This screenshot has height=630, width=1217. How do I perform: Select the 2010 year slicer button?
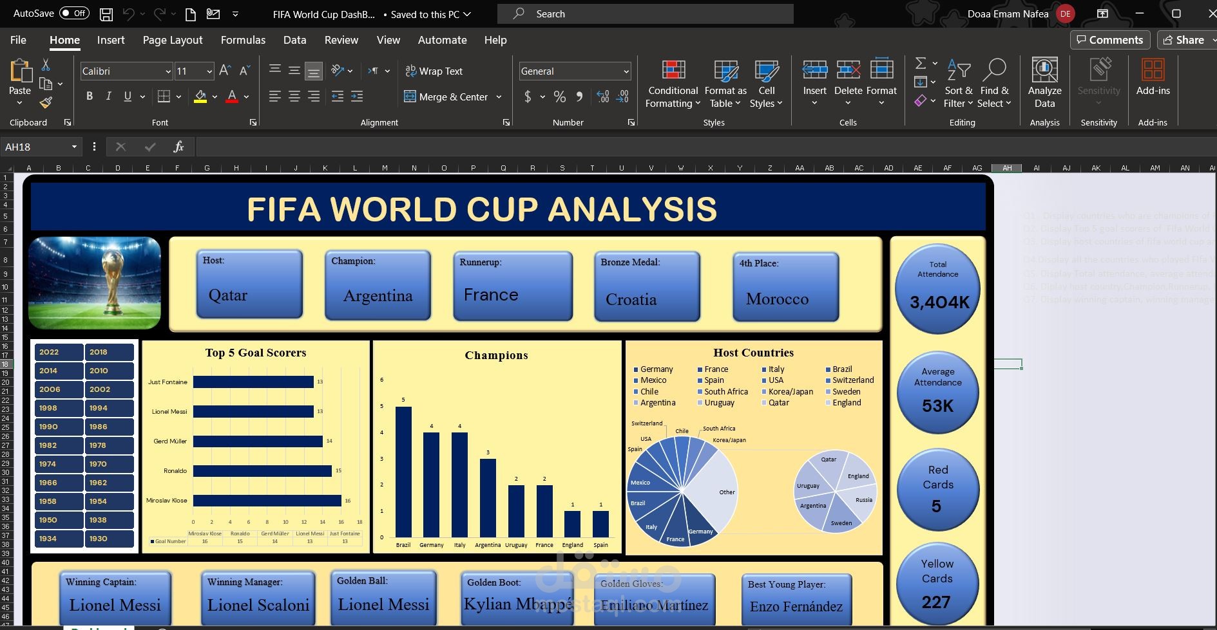pyautogui.click(x=110, y=371)
